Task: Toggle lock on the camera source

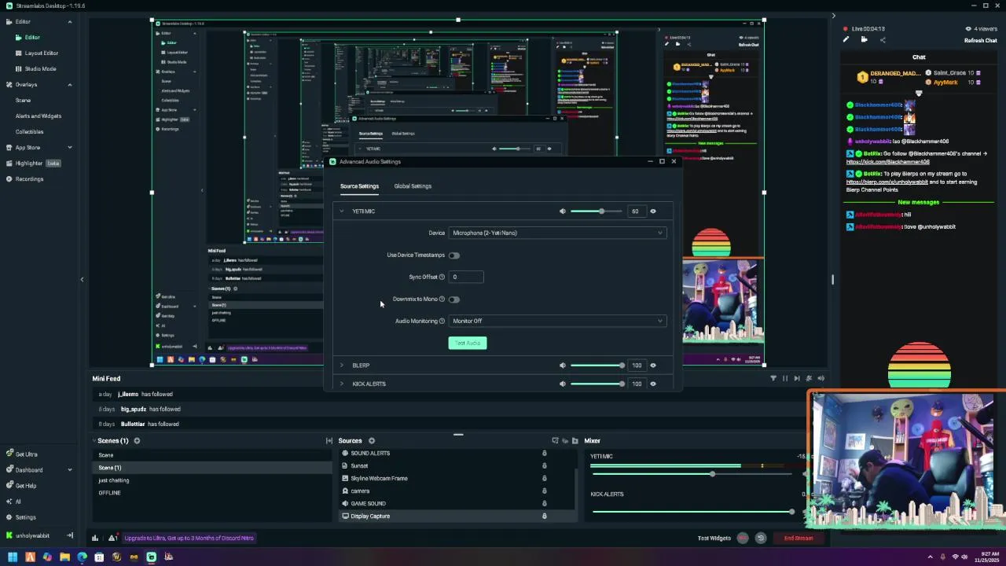Action: coord(544,491)
